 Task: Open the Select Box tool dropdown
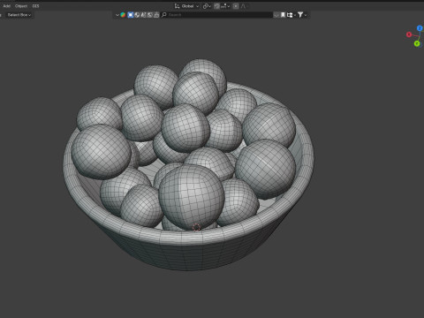[19, 15]
